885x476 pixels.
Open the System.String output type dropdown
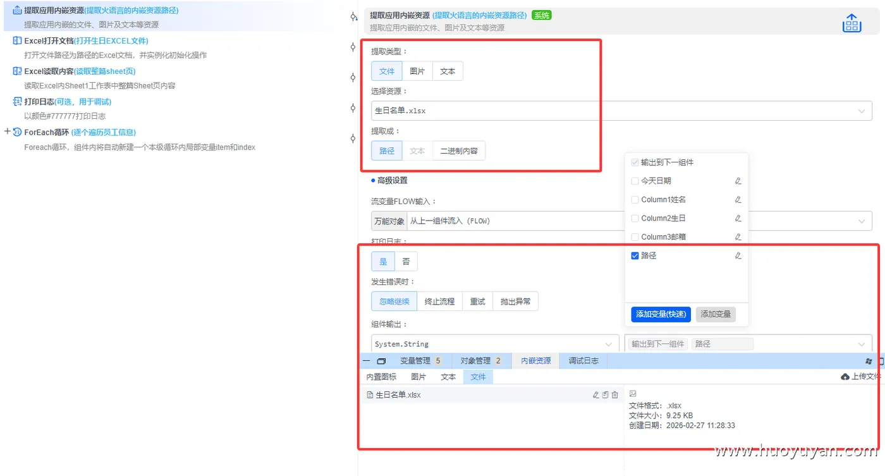(x=495, y=344)
